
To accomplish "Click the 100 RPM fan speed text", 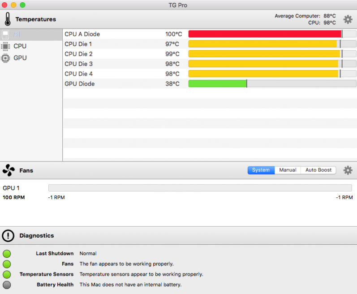I will pyautogui.click(x=13, y=197).
